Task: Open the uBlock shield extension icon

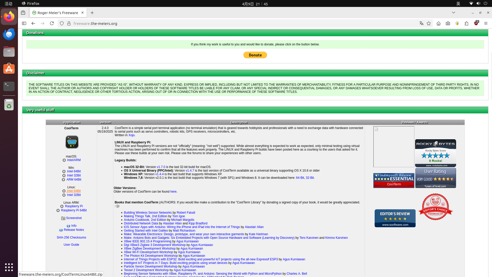Action: pyautogui.click(x=476, y=23)
